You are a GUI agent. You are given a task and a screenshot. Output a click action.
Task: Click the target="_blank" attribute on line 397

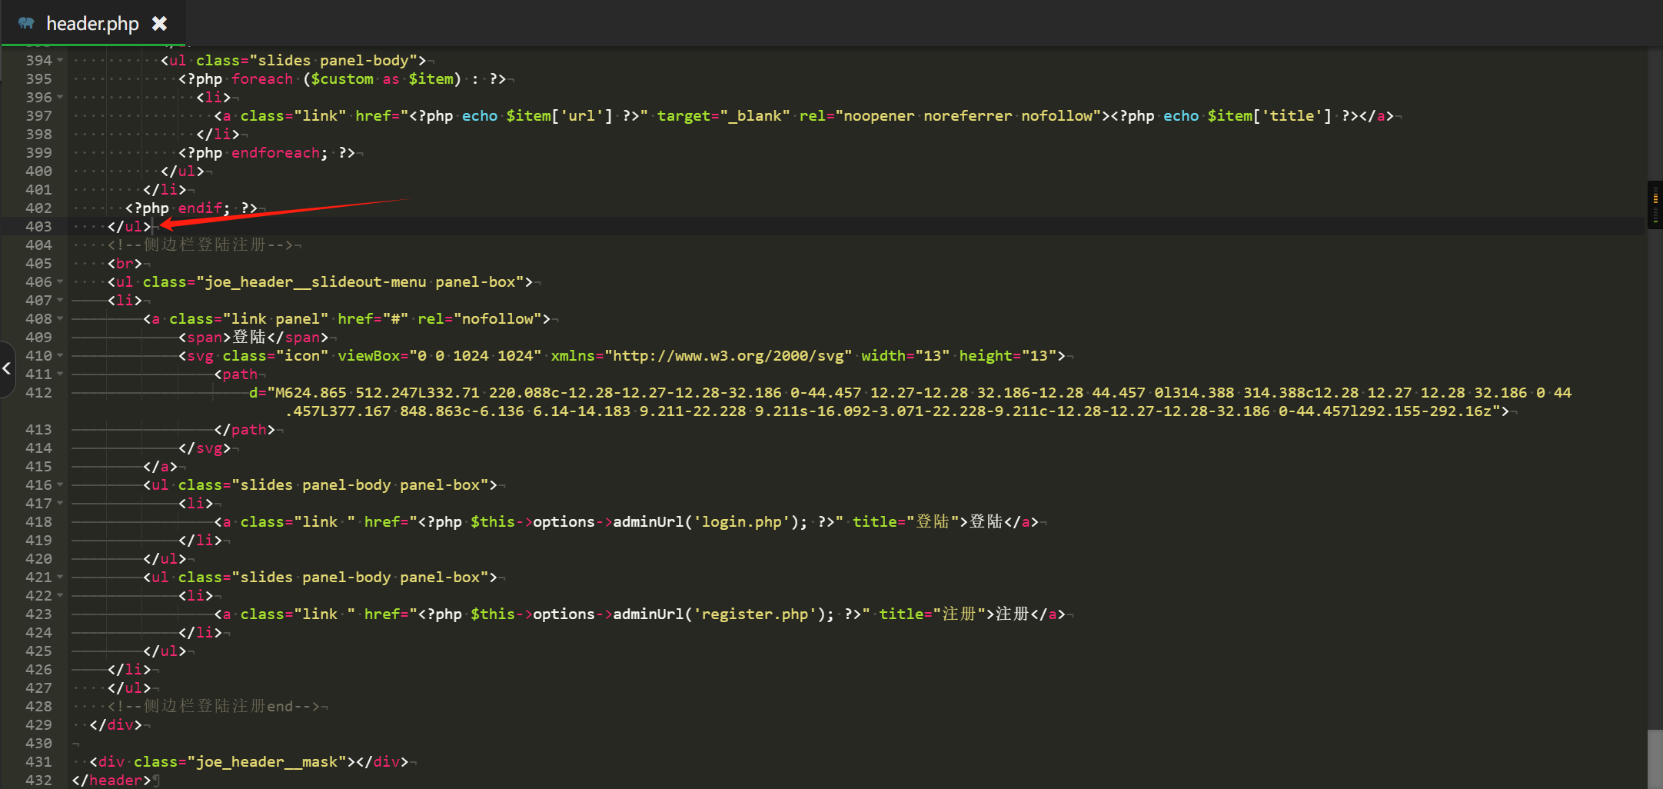(x=723, y=115)
